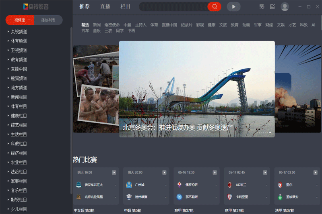Image resolution: width=322 pixels, height=214 pixels.
Task: Switch to the 播放列表 tab
Action: pos(48,20)
